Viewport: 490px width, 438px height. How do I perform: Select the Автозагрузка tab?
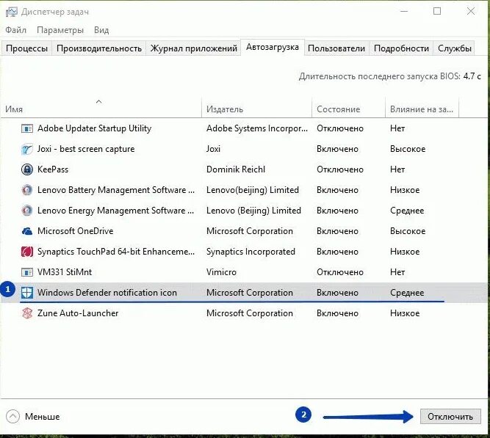[x=273, y=47]
